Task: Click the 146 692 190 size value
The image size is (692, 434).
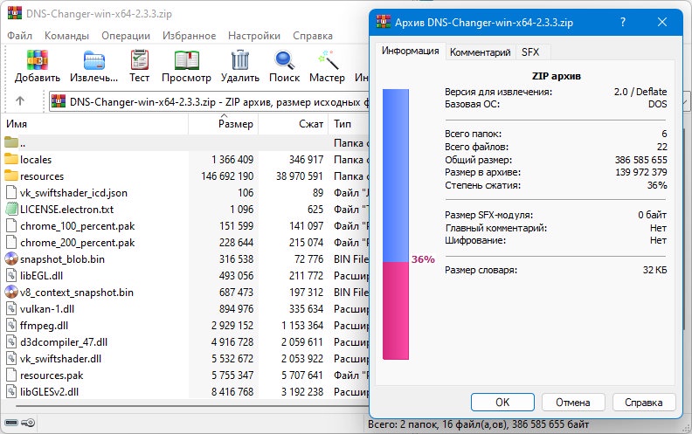Action: pos(227,176)
